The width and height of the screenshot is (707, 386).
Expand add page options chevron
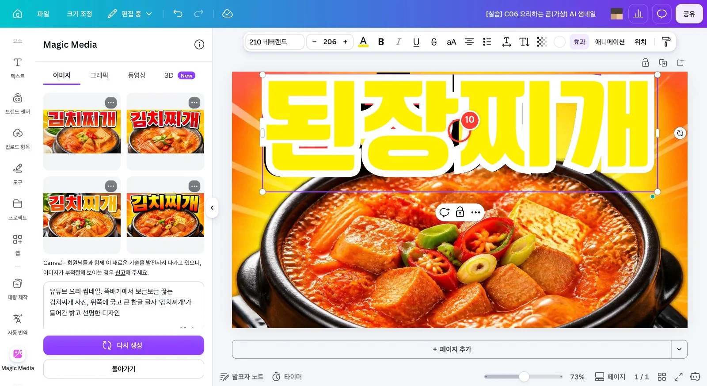point(679,349)
